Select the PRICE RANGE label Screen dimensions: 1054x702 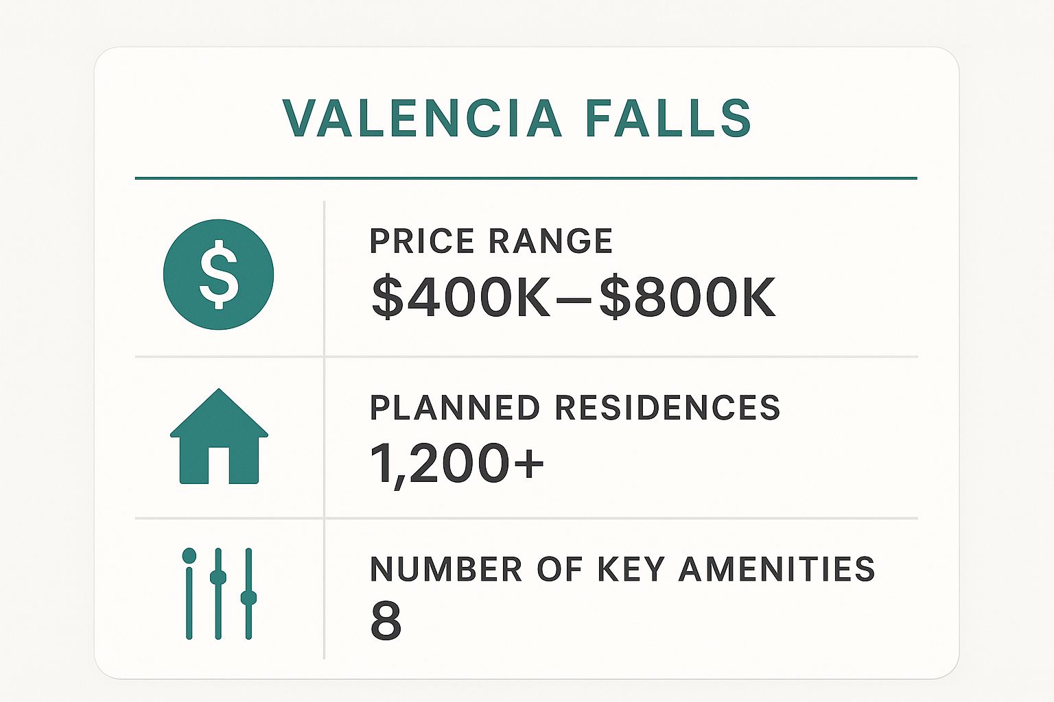click(491, 241)
